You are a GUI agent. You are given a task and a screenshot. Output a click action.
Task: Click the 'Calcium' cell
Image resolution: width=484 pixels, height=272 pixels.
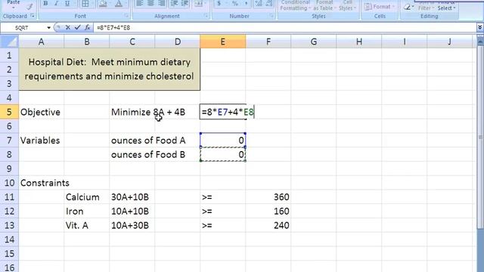tap(87, 197)
